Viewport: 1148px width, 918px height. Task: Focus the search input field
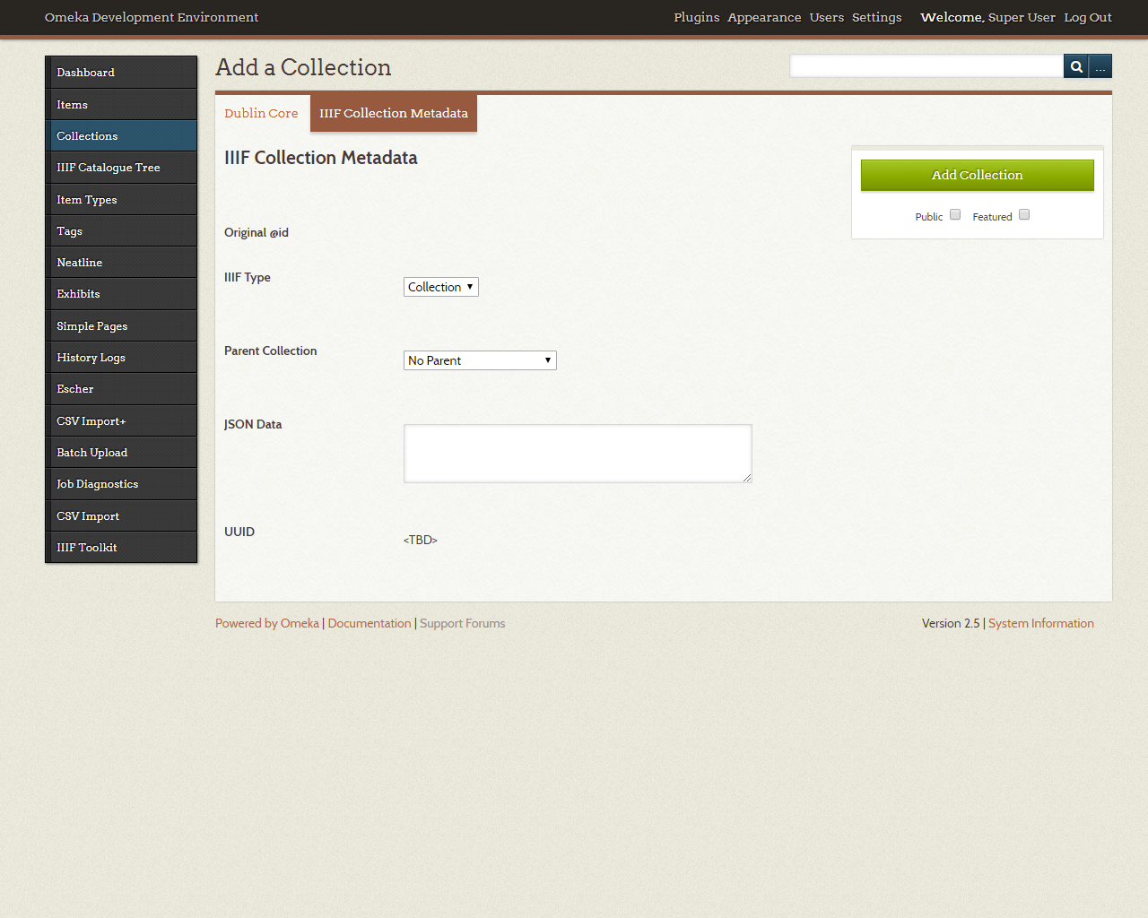[926, 66]
